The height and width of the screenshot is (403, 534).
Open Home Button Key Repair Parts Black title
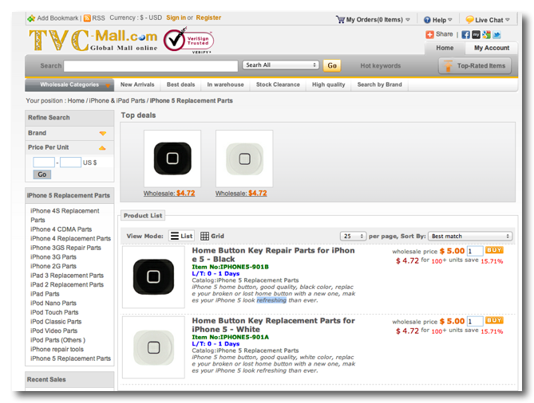[x=273, y=255]
